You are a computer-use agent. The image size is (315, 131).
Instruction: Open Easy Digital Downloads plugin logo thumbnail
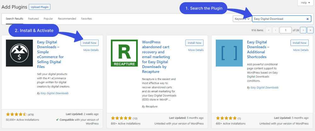click(x=19, y=53)
